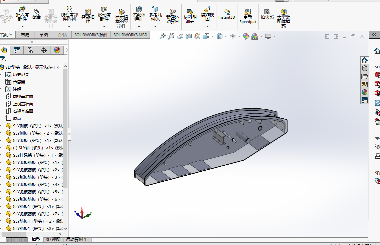Image resolution: width=380 pixels, height=245 pixels.
Task: Open dropdown under 线性零部件阵列
Action: (x=69, y=27)
